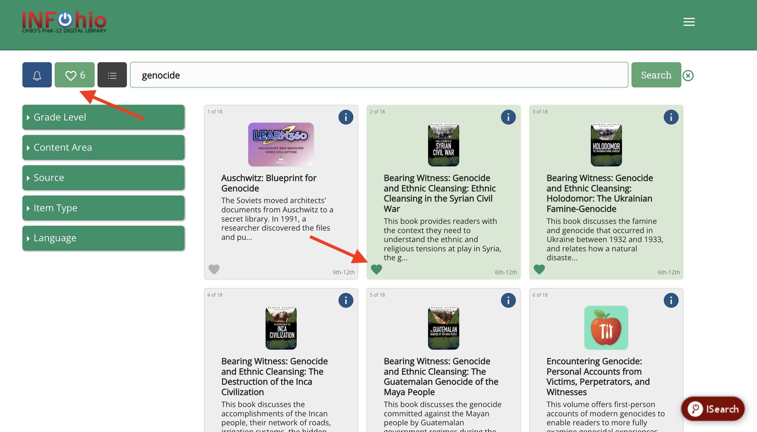Click the hamburger menu icon top right
The width and height of the screenshot is (757, 432).
click(688, 22)
